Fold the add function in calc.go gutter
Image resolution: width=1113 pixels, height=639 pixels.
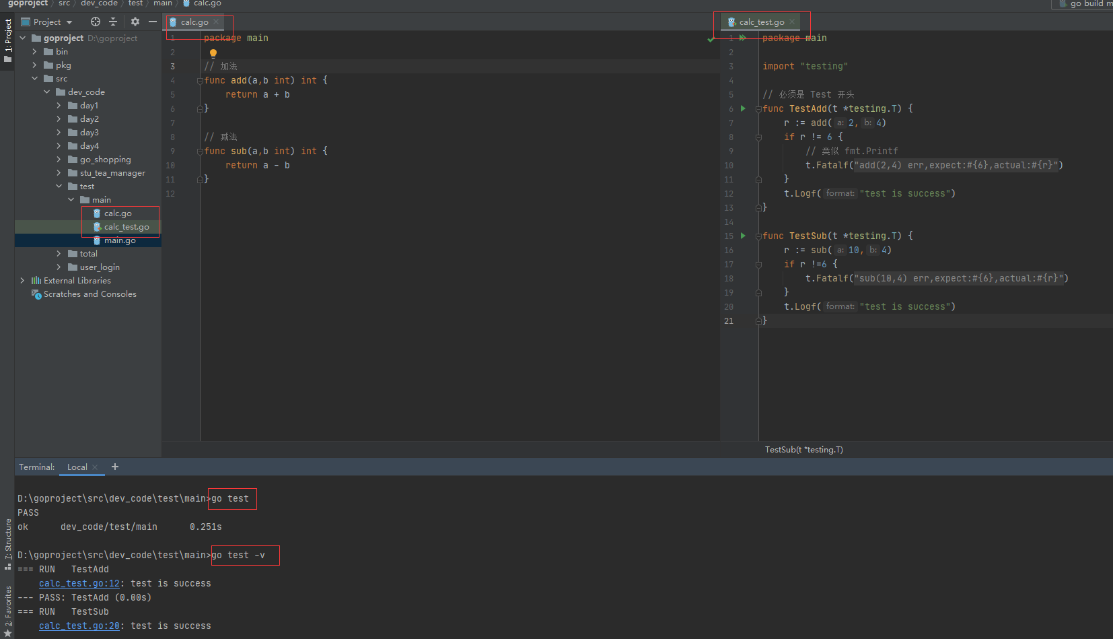click(200, 80)
